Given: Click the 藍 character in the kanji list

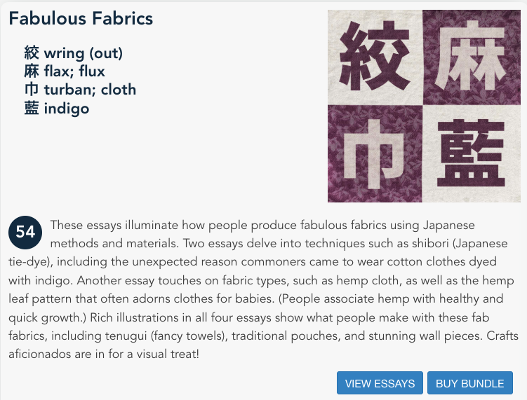Looking at the screenshot, I should click(x=32, y=108).
